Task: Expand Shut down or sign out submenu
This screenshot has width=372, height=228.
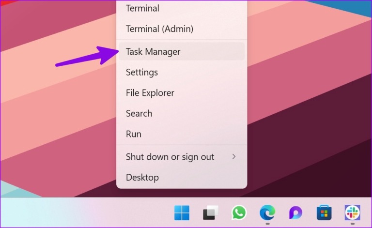Action: (182, 157)
